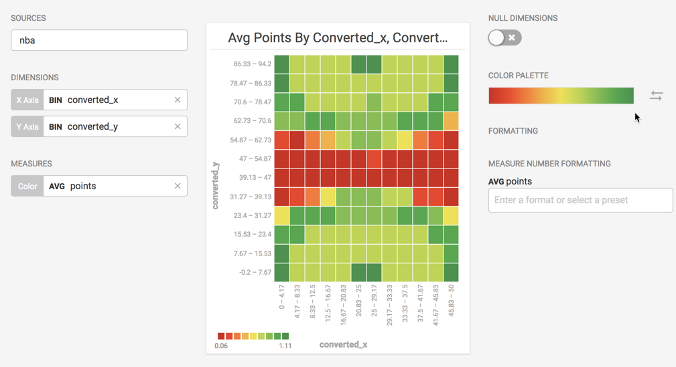Open the AVG aggregate dropdown for points
The image size is (676, 367).
[57, 186]
